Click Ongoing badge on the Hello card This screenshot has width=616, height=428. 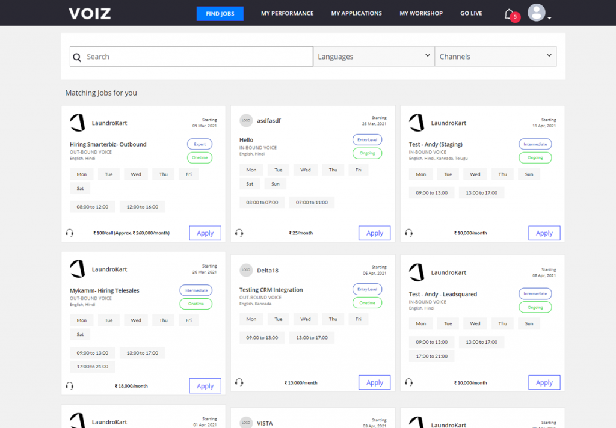tap(367, 153)
